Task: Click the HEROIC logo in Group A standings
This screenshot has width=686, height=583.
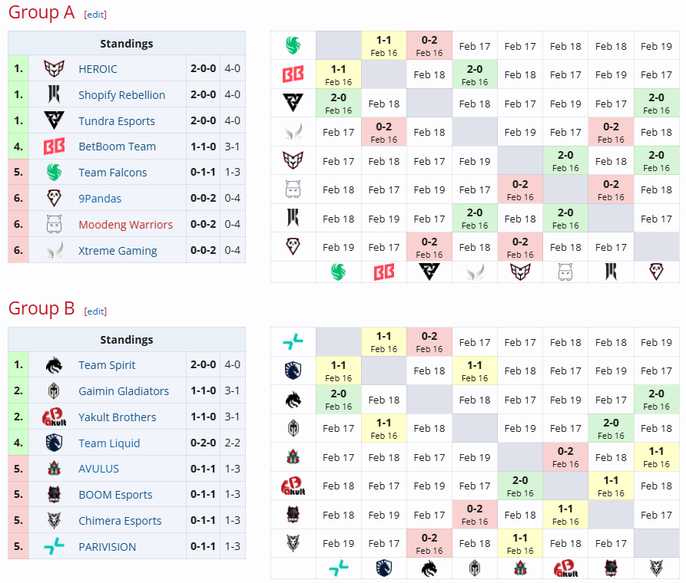Action: point(55,68)
